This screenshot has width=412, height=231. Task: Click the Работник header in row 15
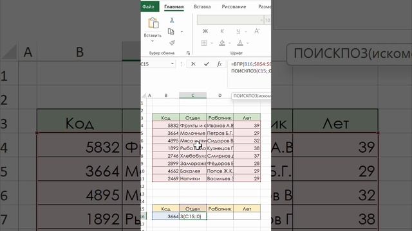220,209
